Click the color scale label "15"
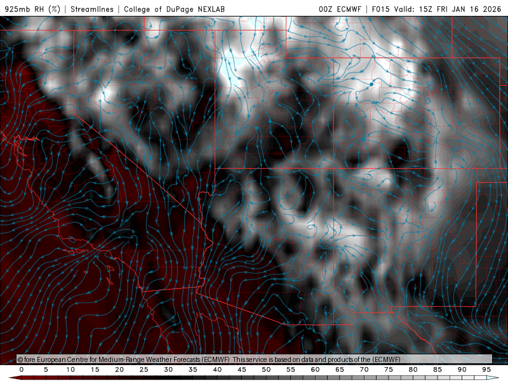 point(95,370)
